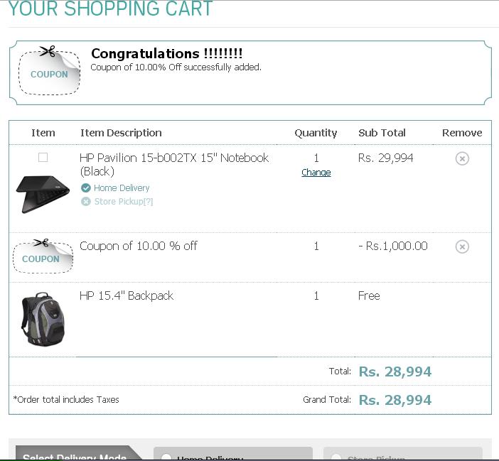Remove the 10.00% off coupon row
Image resolution: width=499 pixels, height=461 pixels.
pyautogui.click(x=462, y=246)
